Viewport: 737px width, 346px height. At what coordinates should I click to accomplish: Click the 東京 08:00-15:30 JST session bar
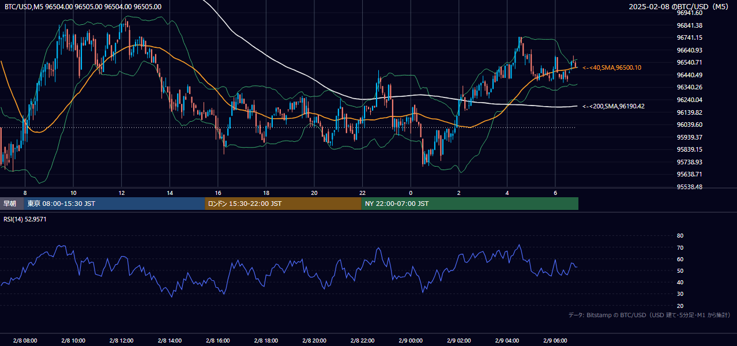click(x=114, y=204)
